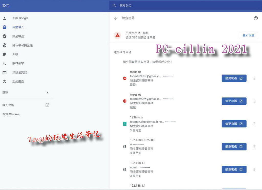Open the help question mark icon

256,18
